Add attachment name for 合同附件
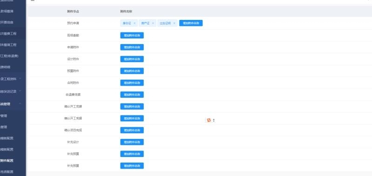This screenshot has height=176, width=372. point(132,83)
